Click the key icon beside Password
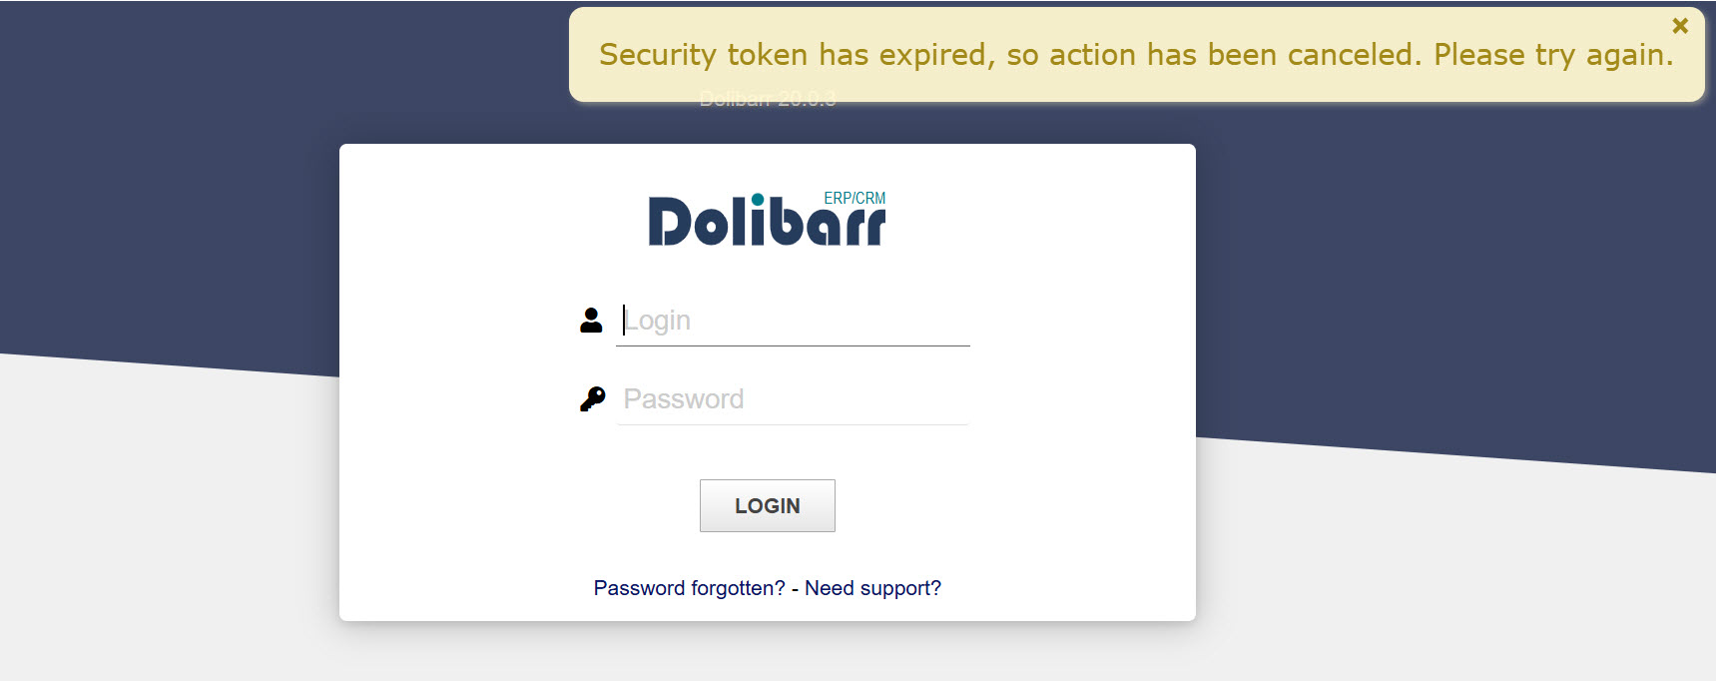The width and height of the screenshot is (1716, 681). point(592,399)
